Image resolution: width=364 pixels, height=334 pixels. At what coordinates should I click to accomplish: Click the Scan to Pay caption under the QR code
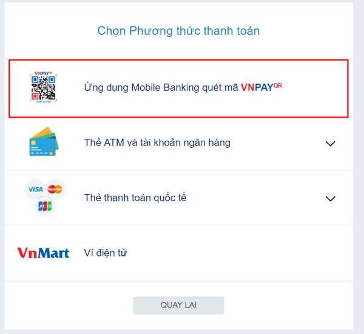(44, 102)
